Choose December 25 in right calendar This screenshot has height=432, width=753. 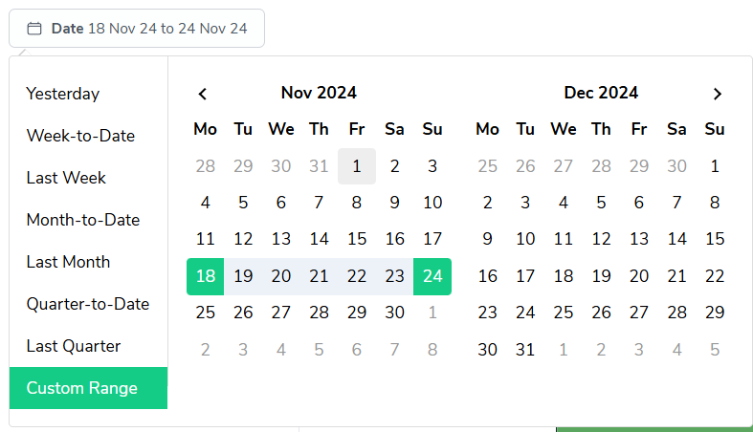(x=564, y=313)
